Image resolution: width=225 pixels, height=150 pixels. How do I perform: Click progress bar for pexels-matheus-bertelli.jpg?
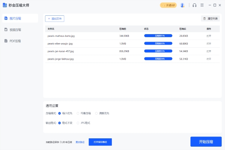click(x=158, y=36)
